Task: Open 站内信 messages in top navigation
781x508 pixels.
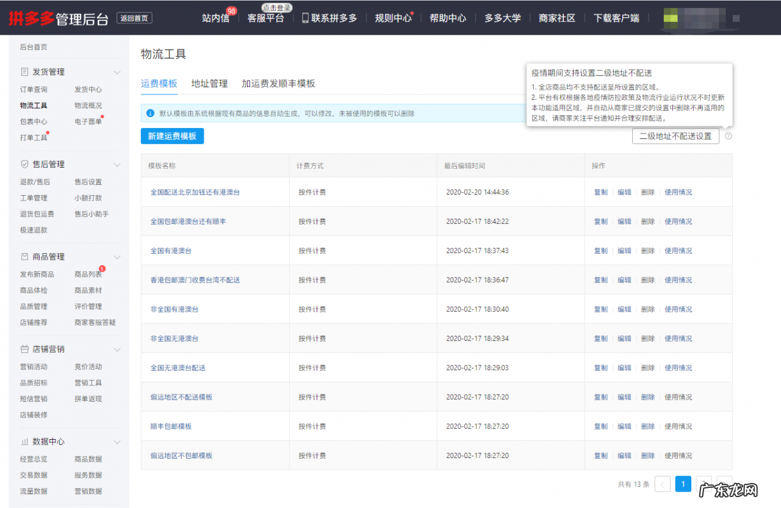Action: pyautogui.click(x=215, y=18)
